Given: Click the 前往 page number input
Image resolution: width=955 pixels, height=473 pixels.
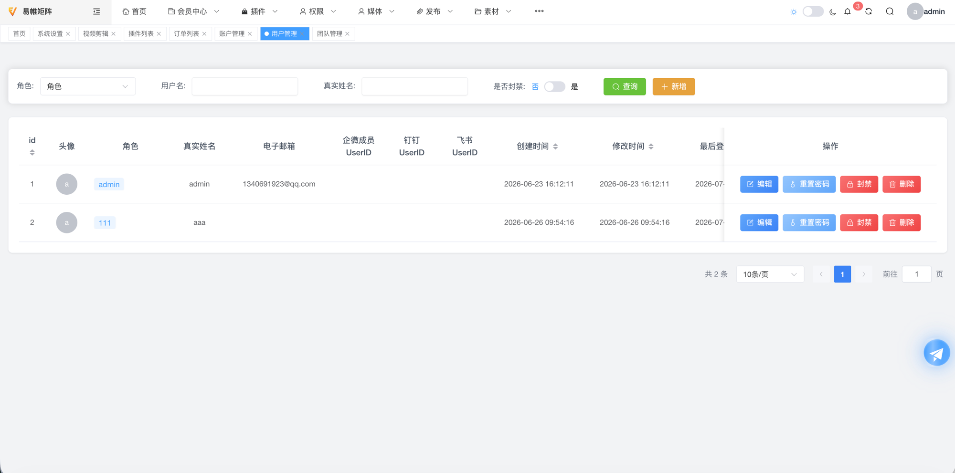Looking at the screenshot, I should 916,274.
